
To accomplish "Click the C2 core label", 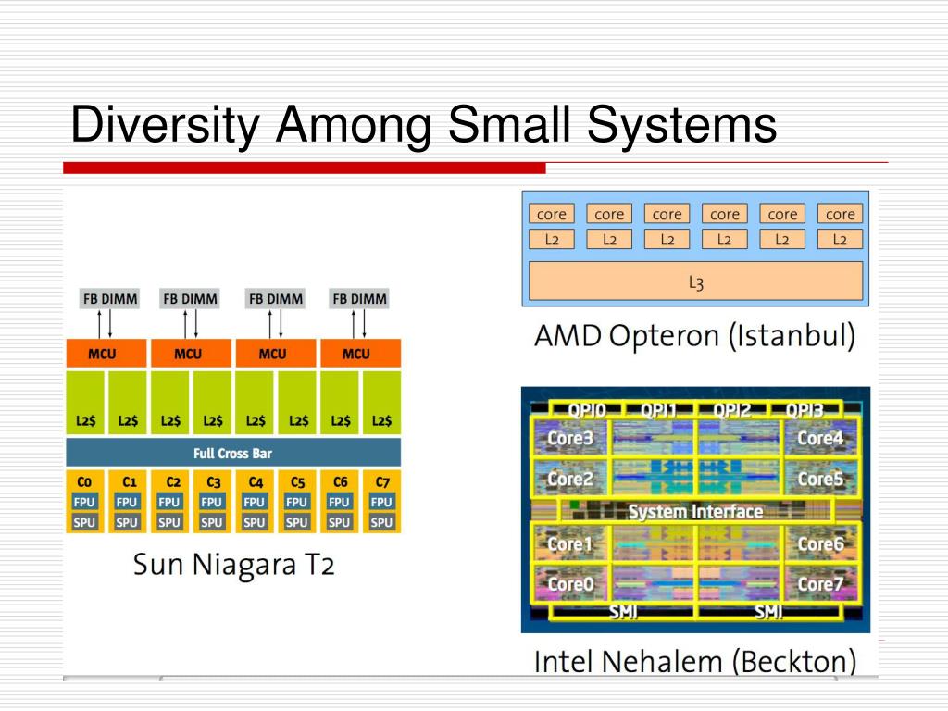I will coord(173,481).
